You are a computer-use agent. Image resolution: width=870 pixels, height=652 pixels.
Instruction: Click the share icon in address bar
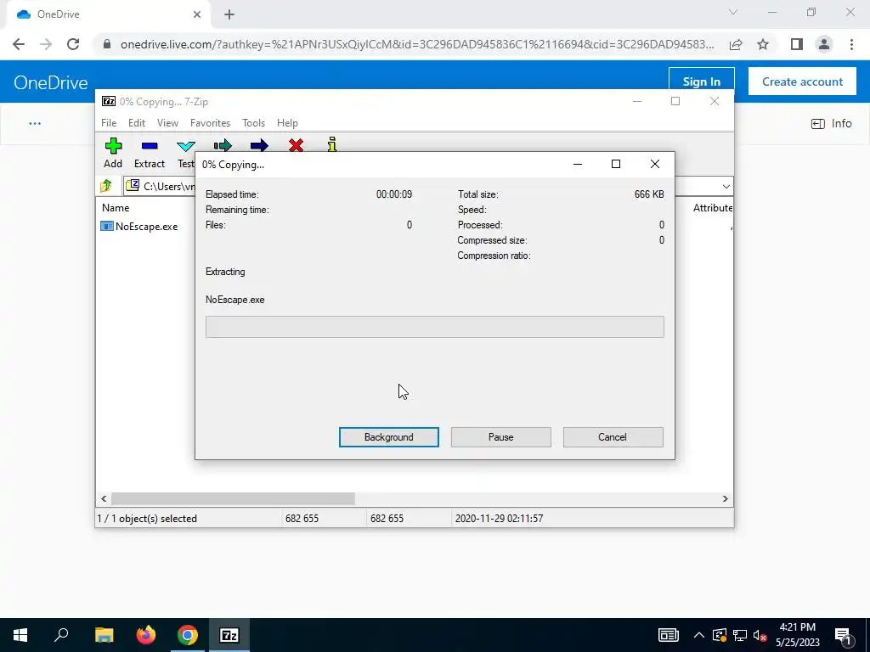pyautogui.click(x=736, y=44)
